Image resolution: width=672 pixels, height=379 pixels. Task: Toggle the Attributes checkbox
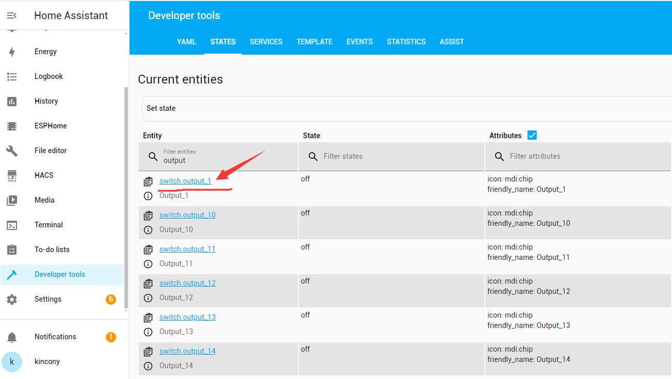pos(532,135)
